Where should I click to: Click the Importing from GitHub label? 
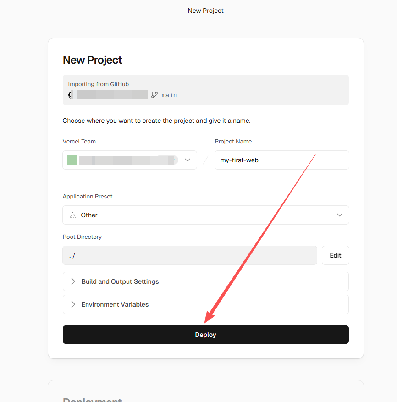[98, 84]
